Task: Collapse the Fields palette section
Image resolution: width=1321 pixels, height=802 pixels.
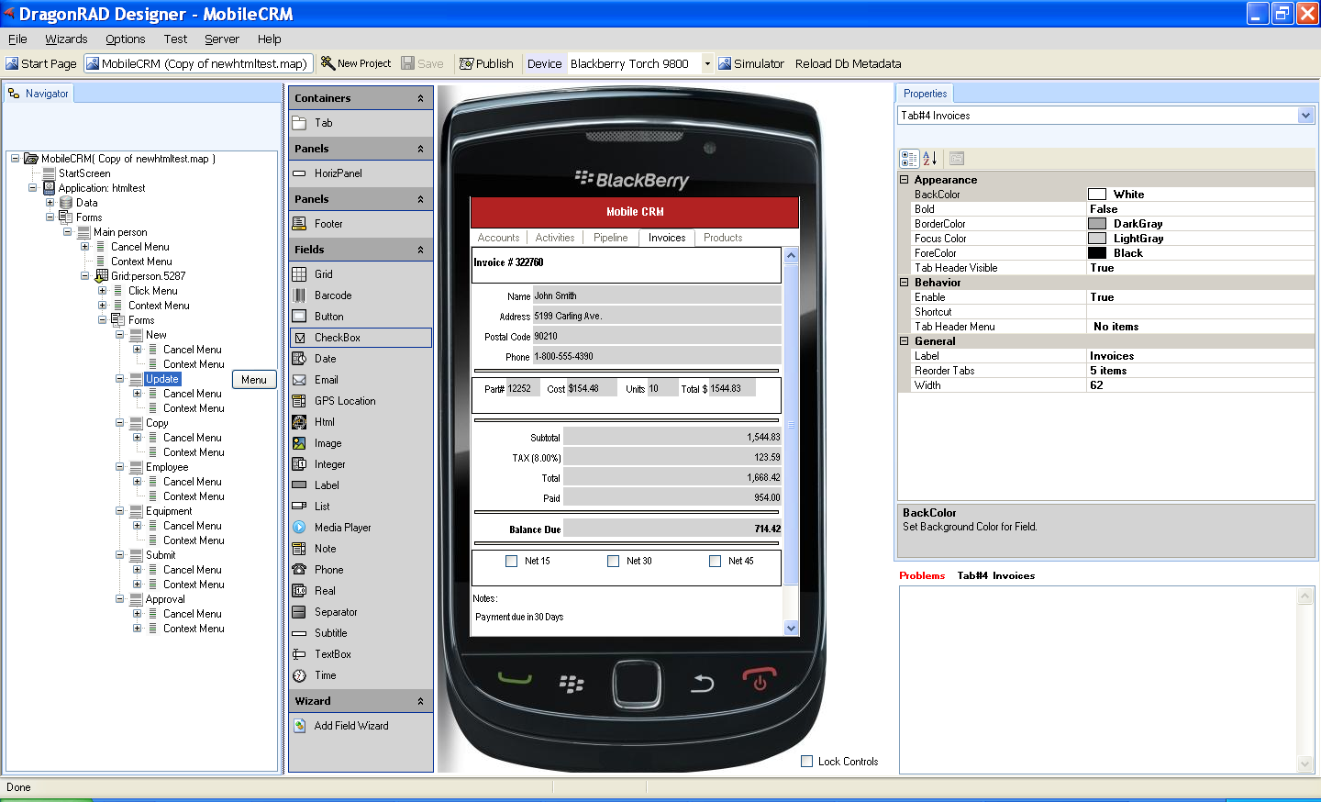Action: pos(420,250)
